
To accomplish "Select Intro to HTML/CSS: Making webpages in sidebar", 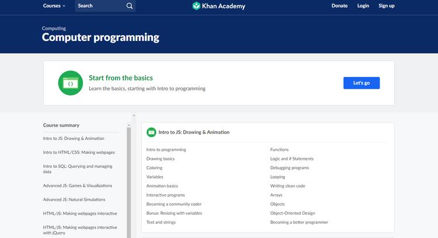I will [x=79, y=152].
